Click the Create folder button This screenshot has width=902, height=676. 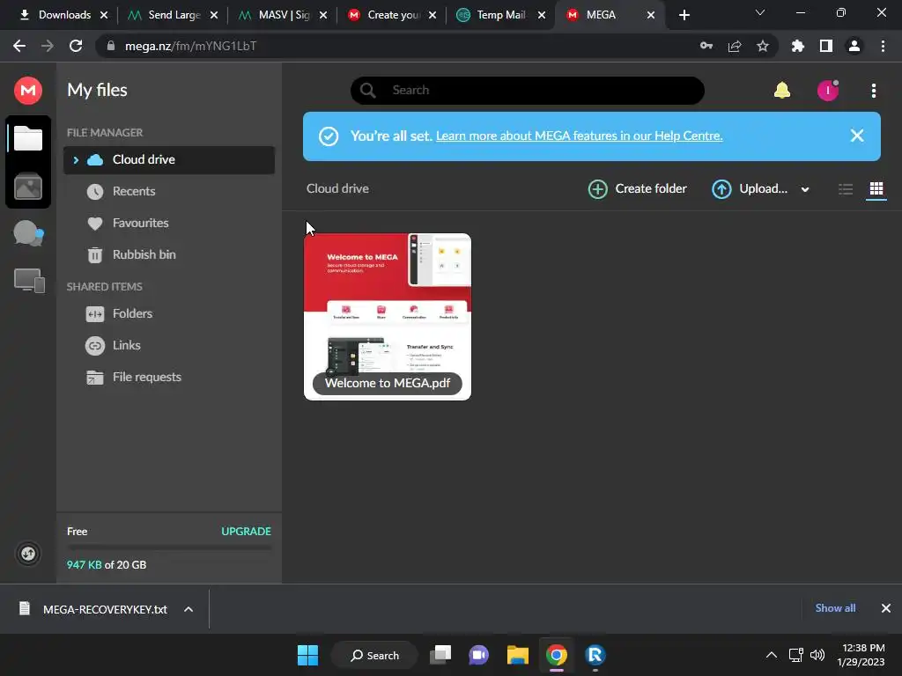pos(638,188)
